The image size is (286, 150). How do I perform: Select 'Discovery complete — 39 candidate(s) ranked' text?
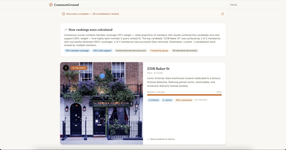click(93, 14)
